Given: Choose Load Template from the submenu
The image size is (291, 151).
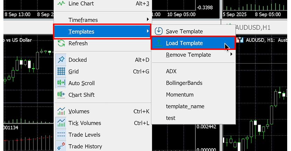Looking at the screenshot, I should (x=184, y=43).
